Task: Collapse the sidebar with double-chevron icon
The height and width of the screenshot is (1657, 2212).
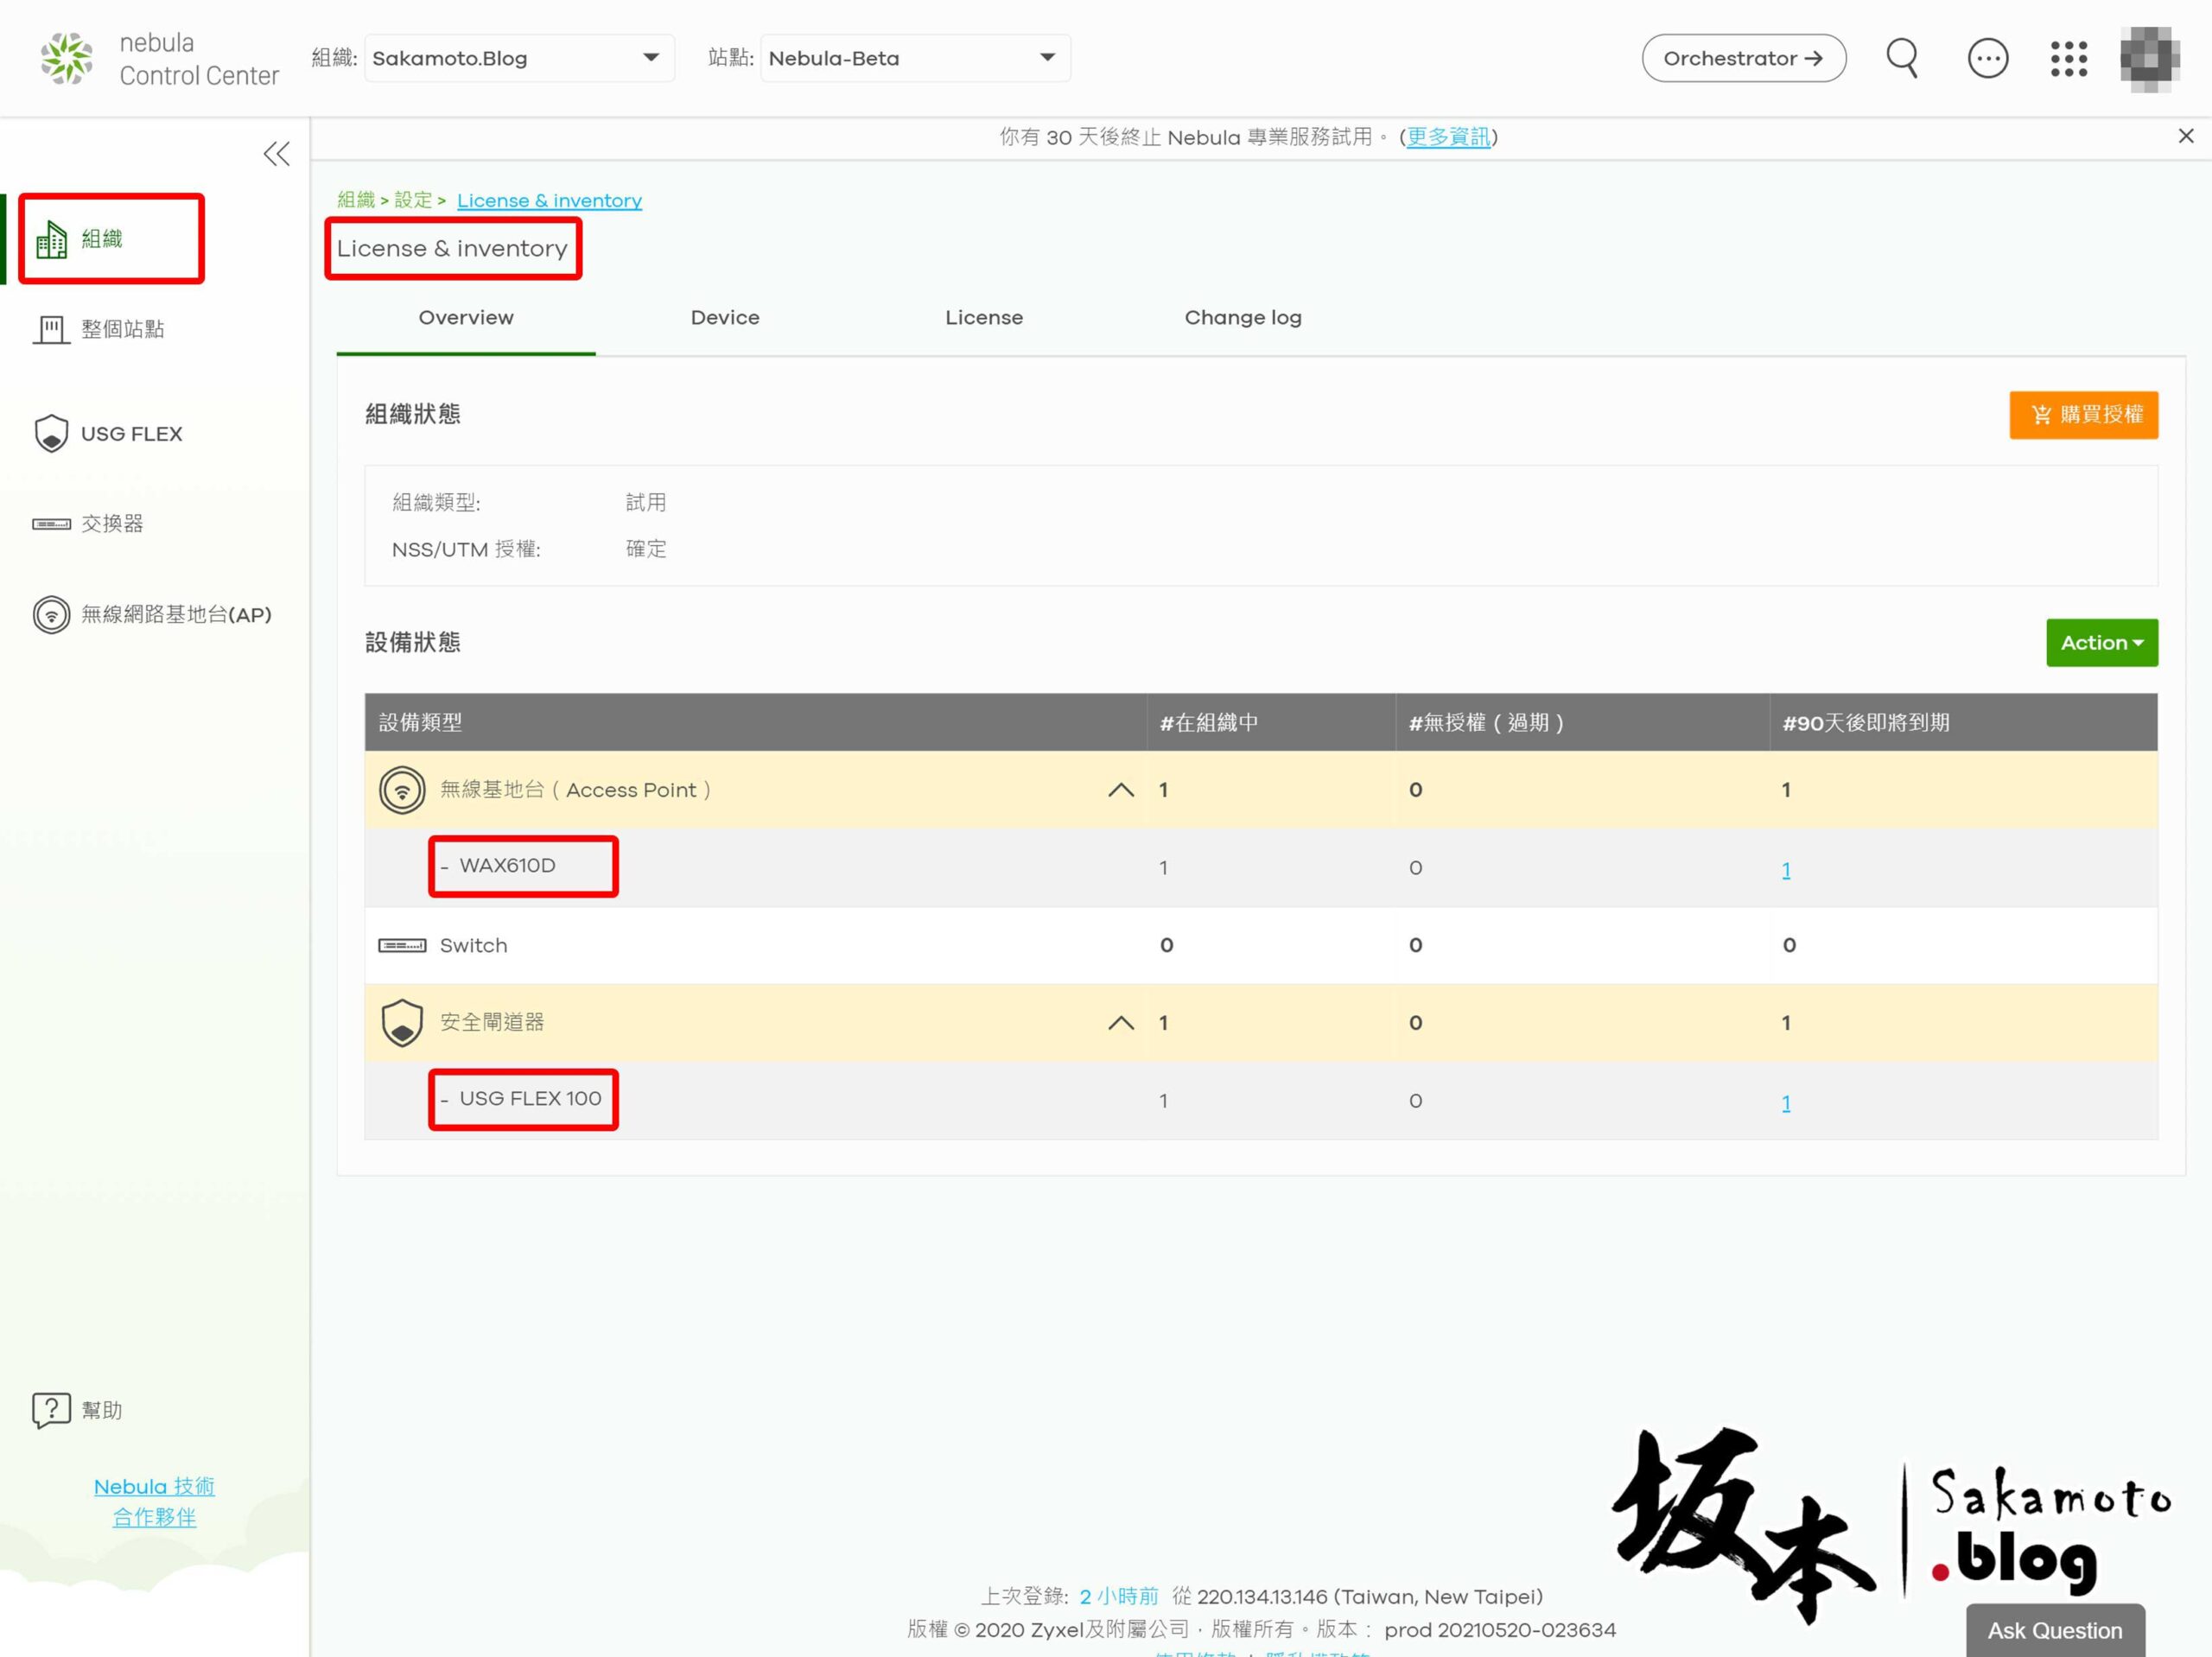Action: (x=277, y=154)
